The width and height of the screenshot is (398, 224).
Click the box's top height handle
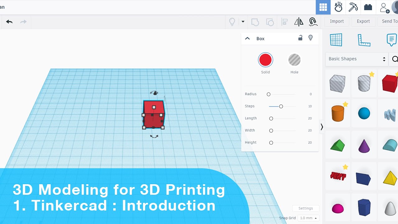pos(154,107)
